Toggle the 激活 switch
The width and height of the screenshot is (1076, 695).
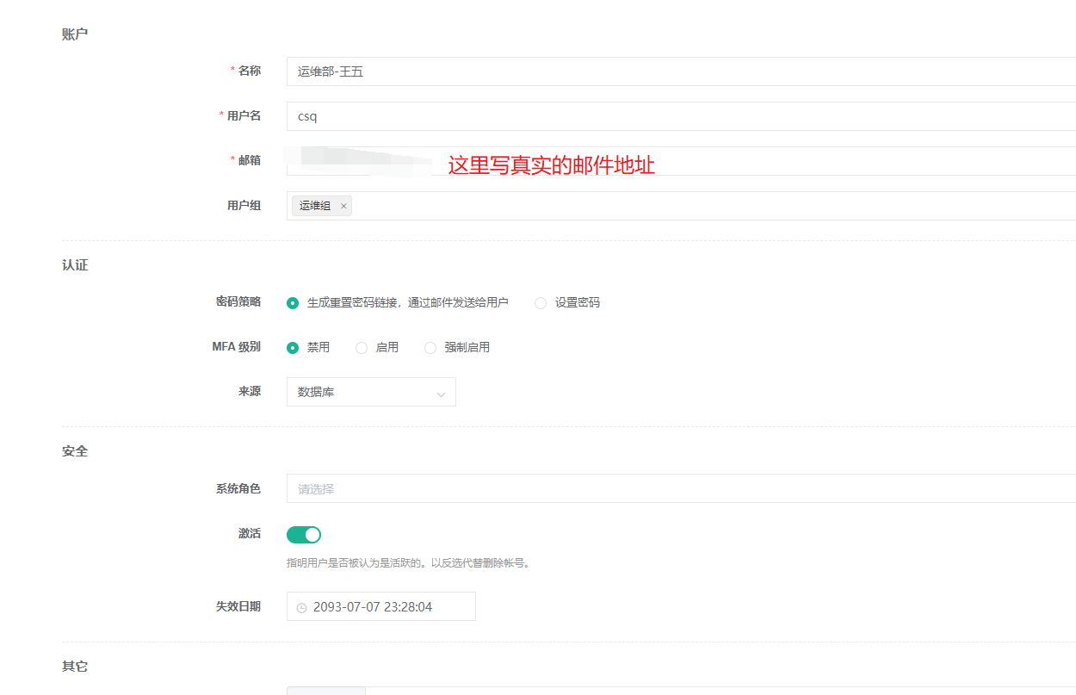point(304,535)
